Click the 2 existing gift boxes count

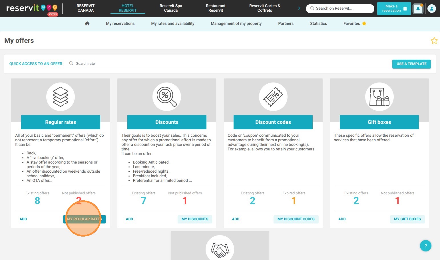(356, 201)
